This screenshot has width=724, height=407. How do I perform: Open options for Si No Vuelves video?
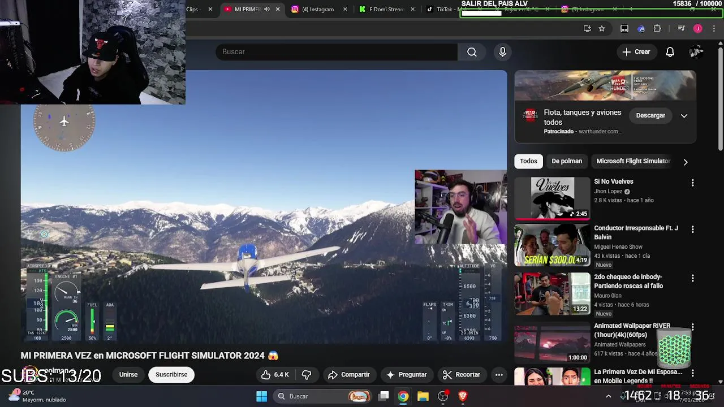[692, 183]
